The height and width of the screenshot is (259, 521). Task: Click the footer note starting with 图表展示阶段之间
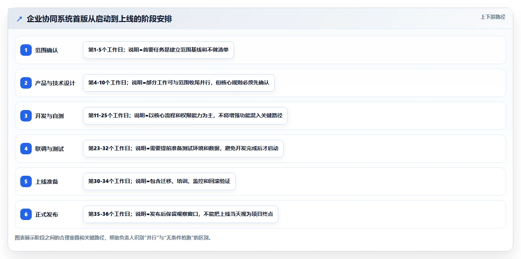113,238
